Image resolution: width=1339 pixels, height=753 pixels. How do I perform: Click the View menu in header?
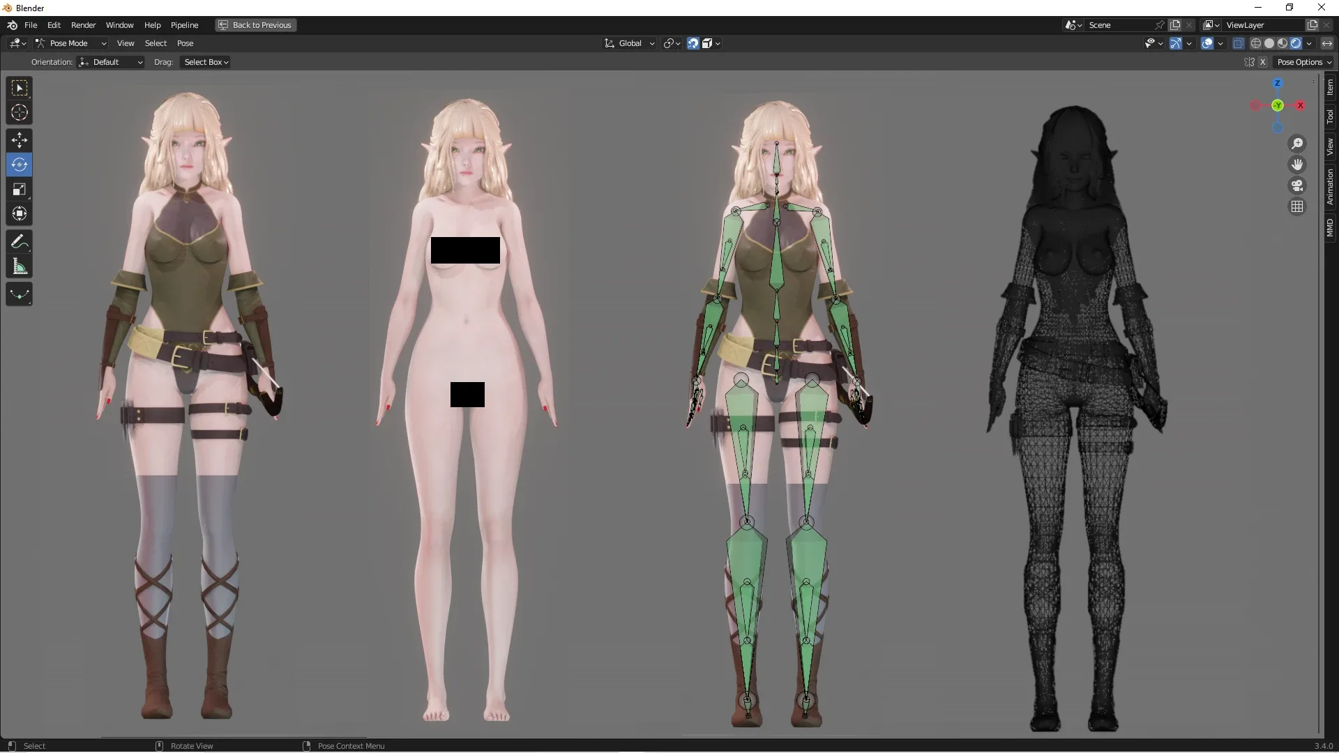124,43
